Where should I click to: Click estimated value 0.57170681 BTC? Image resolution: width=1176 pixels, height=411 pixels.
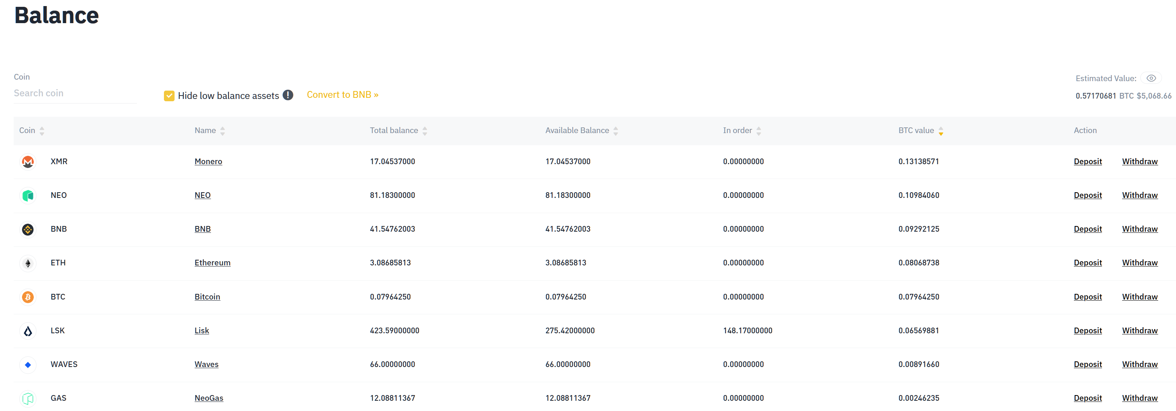coord(1104,95)
